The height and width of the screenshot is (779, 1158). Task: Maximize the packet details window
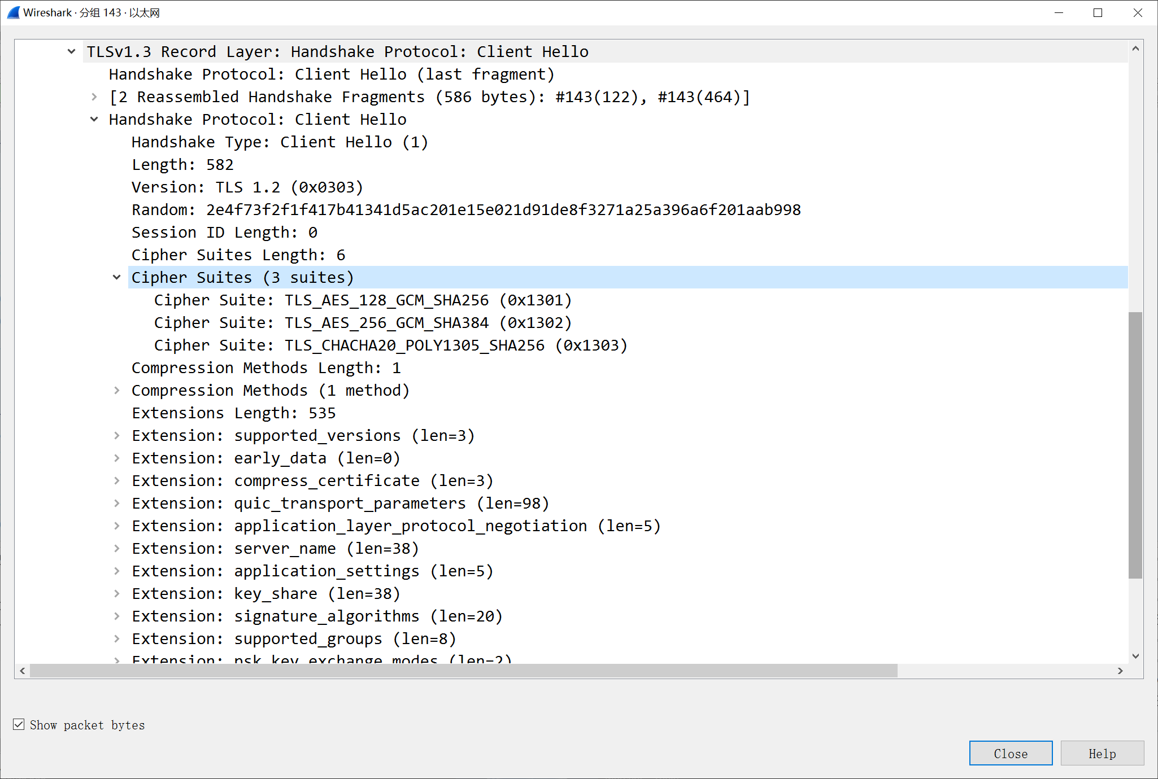click(x=1098, y=12)
